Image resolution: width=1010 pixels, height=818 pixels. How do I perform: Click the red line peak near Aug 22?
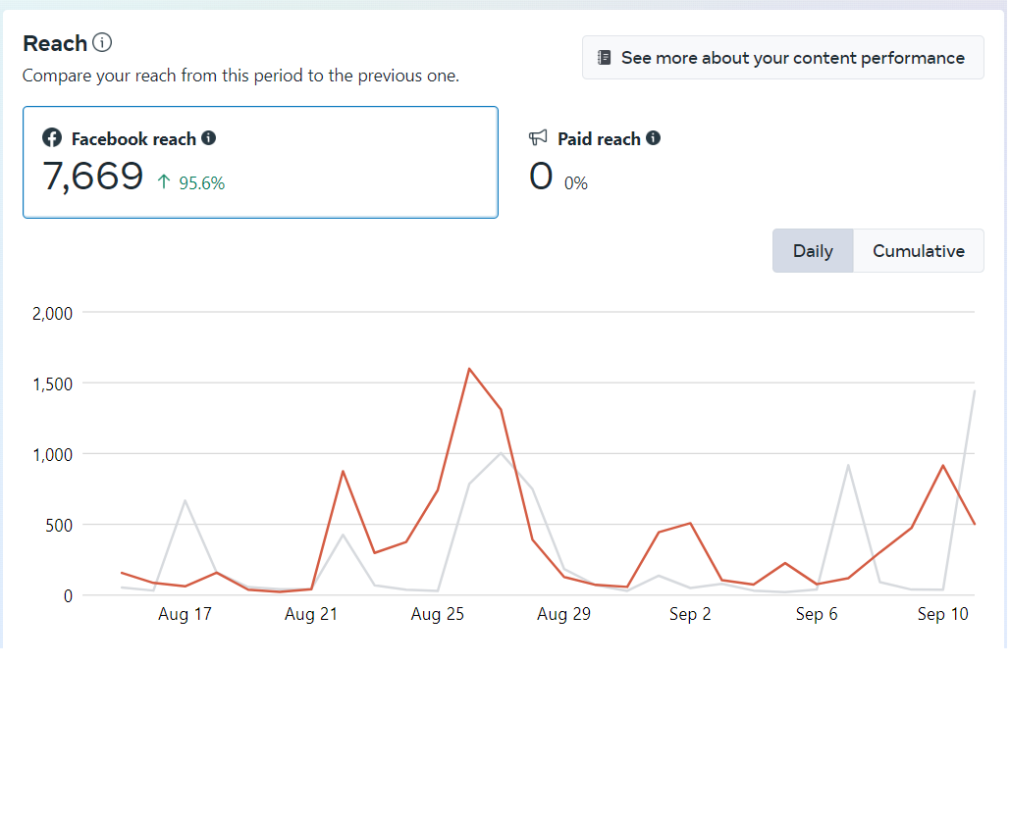[343, 472]
